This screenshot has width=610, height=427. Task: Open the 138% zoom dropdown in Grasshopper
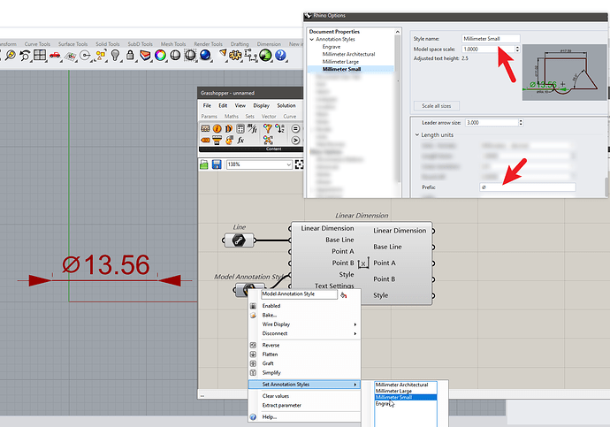click(288, 164)
